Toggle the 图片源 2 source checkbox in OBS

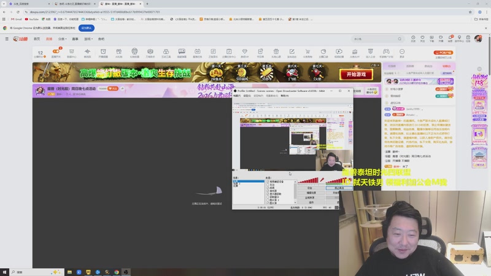tap(268, 200)
